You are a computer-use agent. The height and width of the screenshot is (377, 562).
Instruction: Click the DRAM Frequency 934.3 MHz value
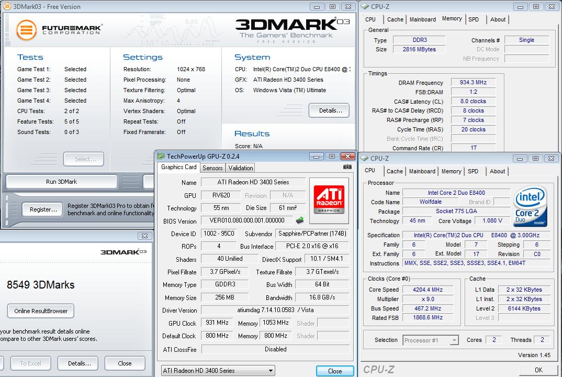coord(473,83)
